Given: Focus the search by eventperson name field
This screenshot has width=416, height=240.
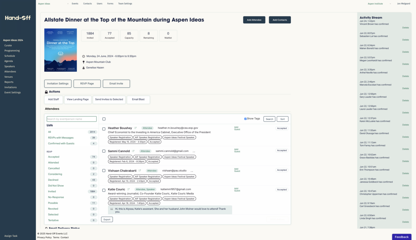Looking at the screenshot, I should tap(71, 119).
